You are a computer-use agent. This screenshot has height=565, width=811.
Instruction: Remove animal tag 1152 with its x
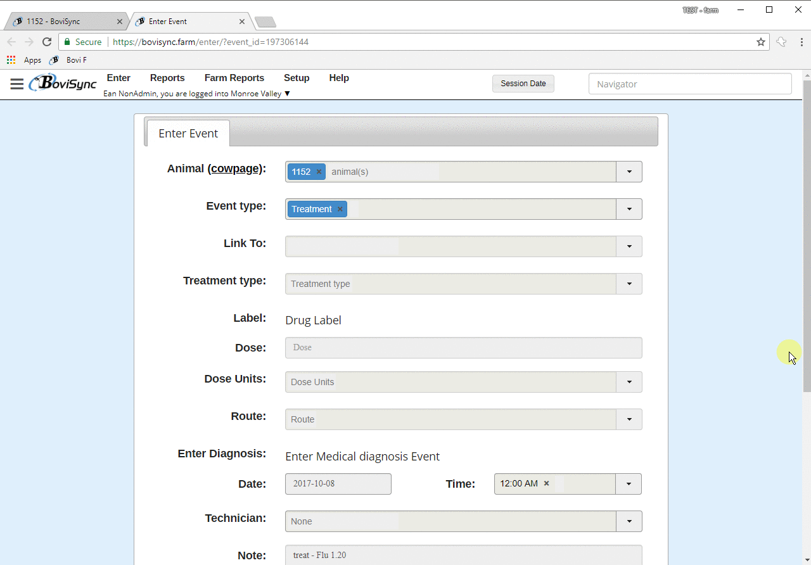[319, 172]
